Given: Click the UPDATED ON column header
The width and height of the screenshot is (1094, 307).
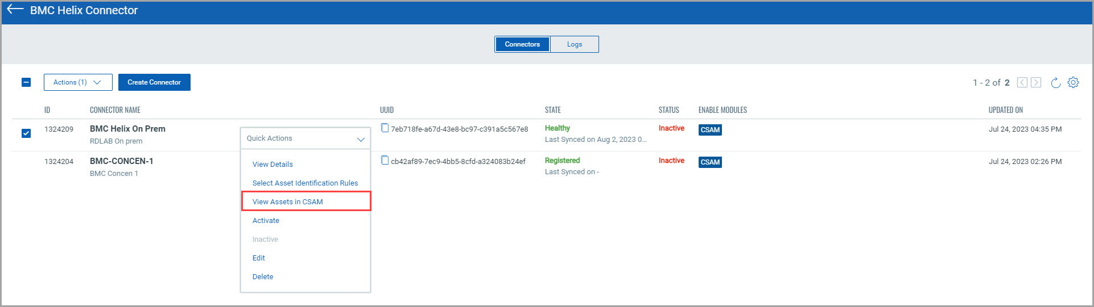Looking at the screenshot, I should [x=1005, y=110].
